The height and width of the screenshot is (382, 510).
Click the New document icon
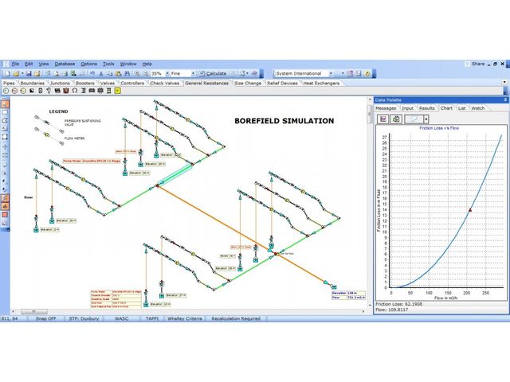[x=6, y=73]
